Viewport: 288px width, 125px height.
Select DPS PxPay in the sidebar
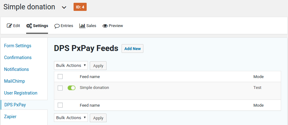tap(15, 105)
